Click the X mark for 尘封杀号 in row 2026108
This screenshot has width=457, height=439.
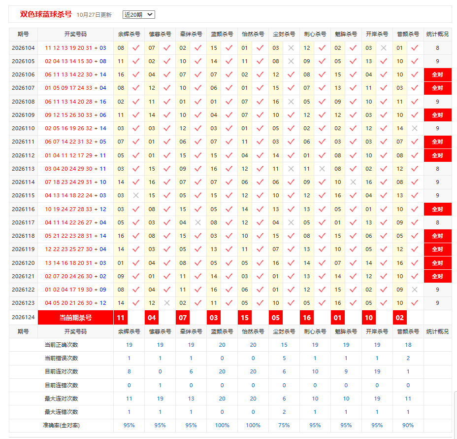click(x=291, y=102)
